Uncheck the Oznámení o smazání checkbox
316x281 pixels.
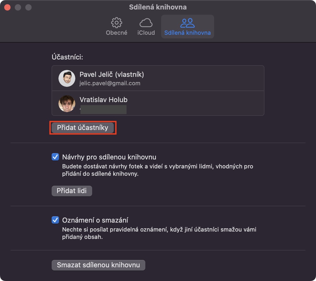coord(55,220)
